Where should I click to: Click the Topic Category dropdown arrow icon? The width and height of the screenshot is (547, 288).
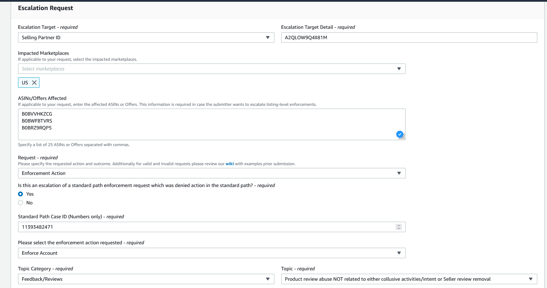pyautogui.click(x=267, y=279)
